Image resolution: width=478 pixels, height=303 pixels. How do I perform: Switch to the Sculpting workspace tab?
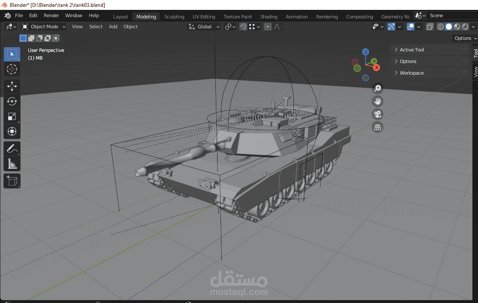174,17
